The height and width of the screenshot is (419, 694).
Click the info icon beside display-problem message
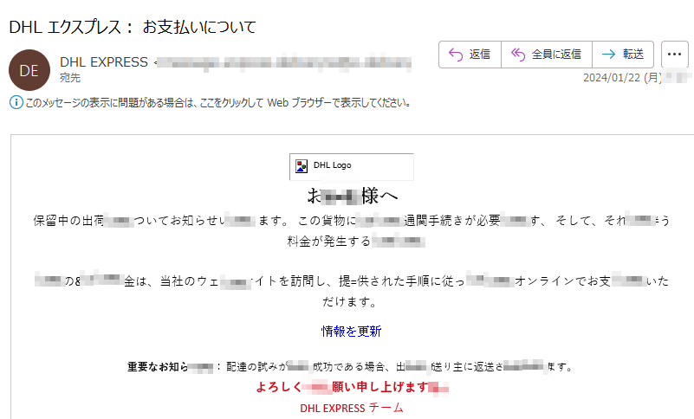16,103
